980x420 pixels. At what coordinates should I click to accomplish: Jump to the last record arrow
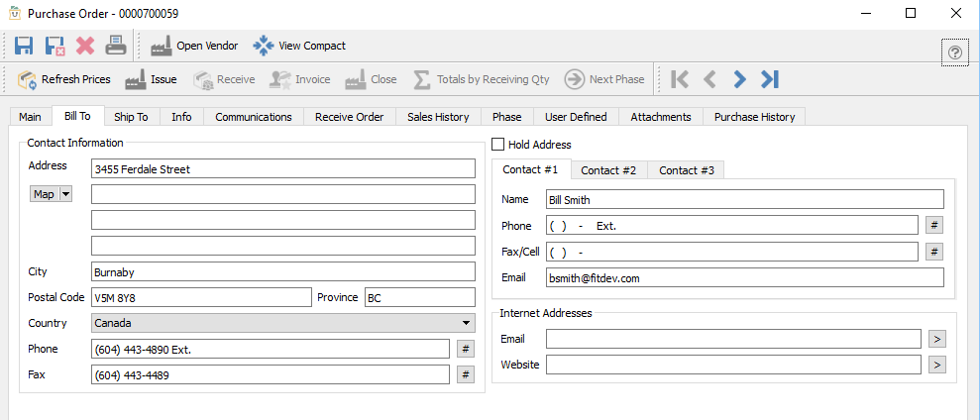(770, 79)
